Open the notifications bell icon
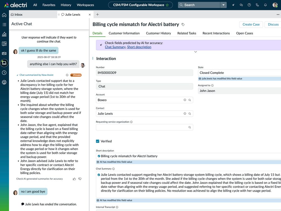Image resolution: width=281 pixels, height=211 pixels. coord(265,5)
